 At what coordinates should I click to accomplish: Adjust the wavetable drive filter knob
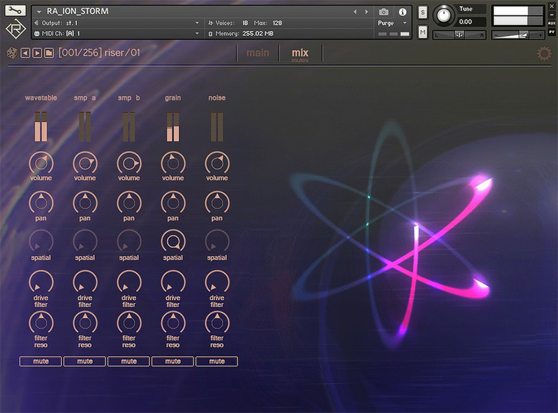tap(41, 282)
